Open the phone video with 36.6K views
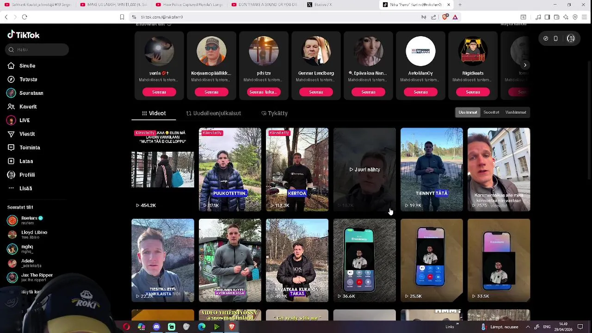The height and width of the screenshot is (333, 592). click(364, 260)
